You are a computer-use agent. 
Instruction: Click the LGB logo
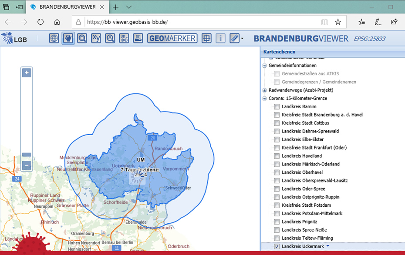click(15, 38)
